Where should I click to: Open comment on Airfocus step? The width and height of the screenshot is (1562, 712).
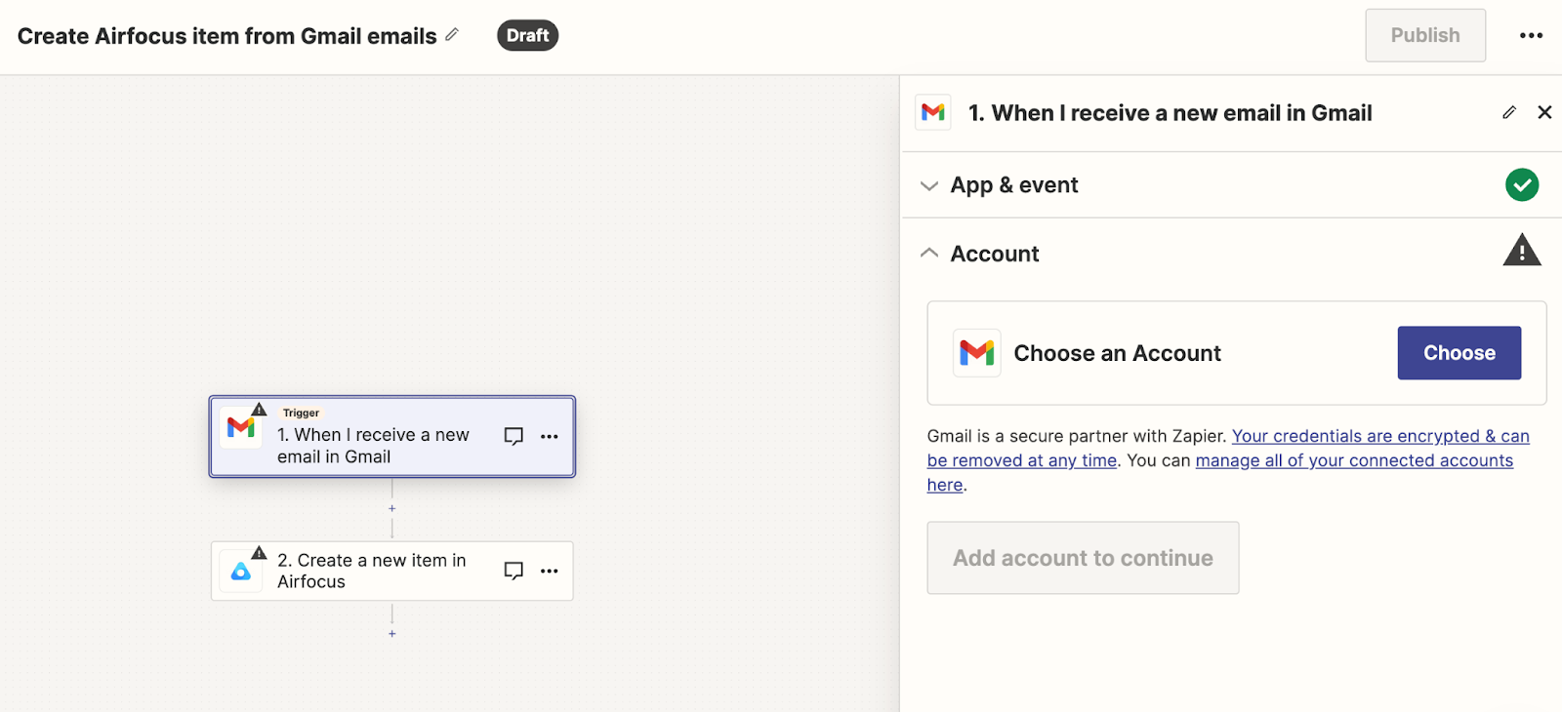click(514, 571)
